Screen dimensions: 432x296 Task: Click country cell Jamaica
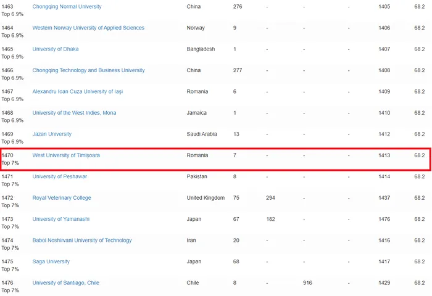coord(196,113)
